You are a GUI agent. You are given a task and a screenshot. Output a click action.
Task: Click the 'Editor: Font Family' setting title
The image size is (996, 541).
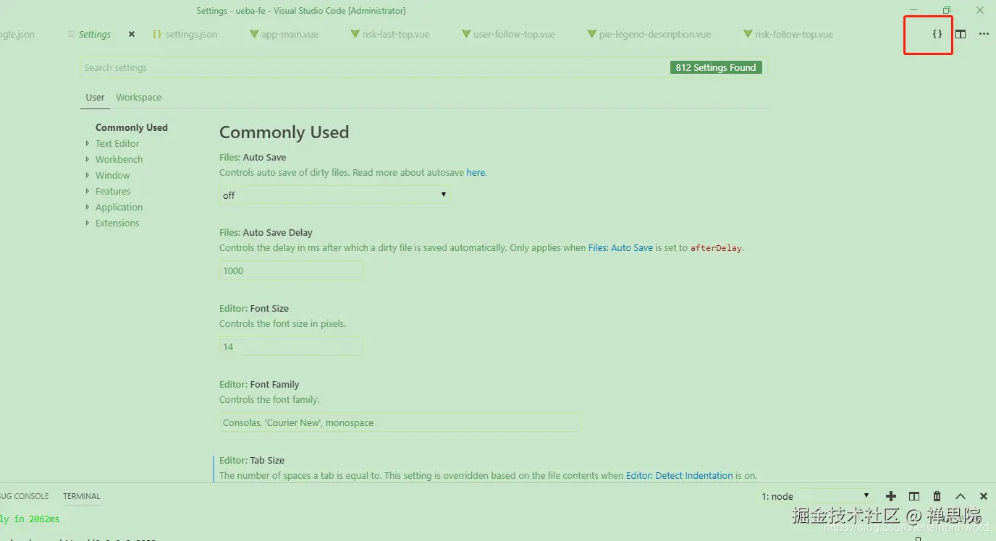(259, 384)
